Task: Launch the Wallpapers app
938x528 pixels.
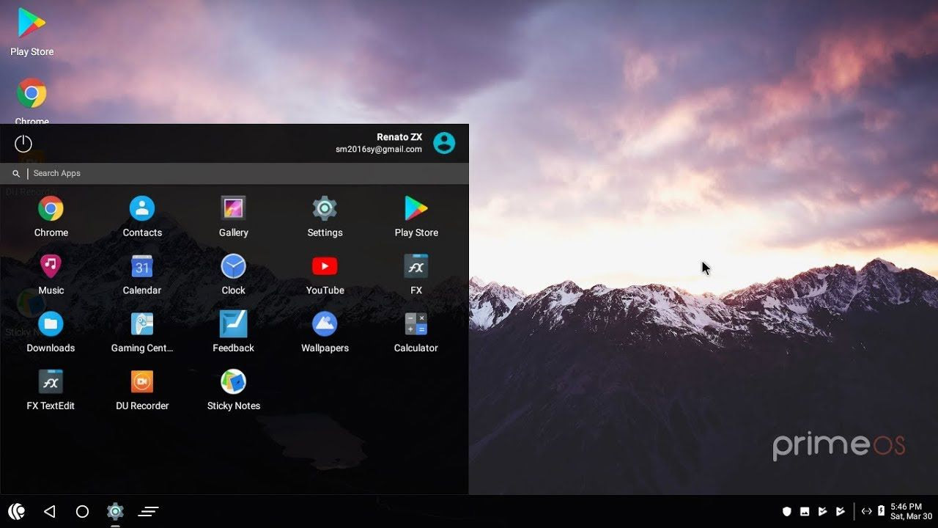Action: [325, 332]
